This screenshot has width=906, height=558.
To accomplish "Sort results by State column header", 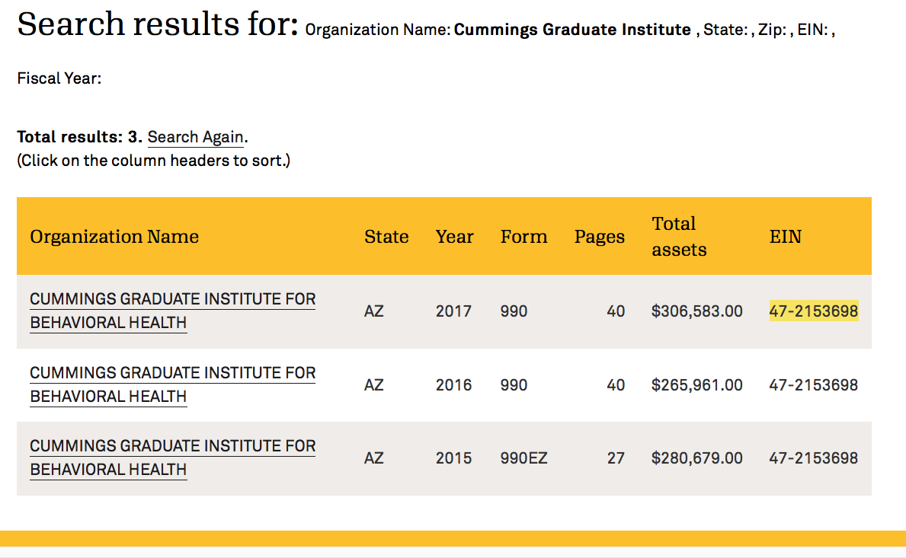I will click(x=386, y=237).
